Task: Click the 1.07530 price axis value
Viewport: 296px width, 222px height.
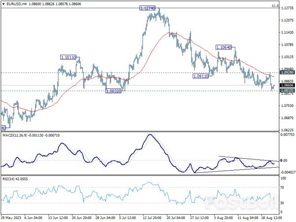Action: (287, 106)
